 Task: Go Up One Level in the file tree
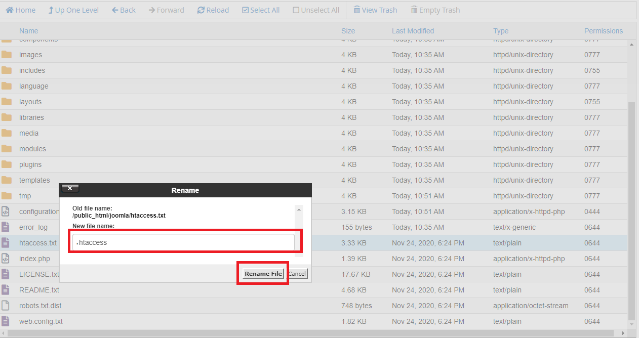point(73,10)
